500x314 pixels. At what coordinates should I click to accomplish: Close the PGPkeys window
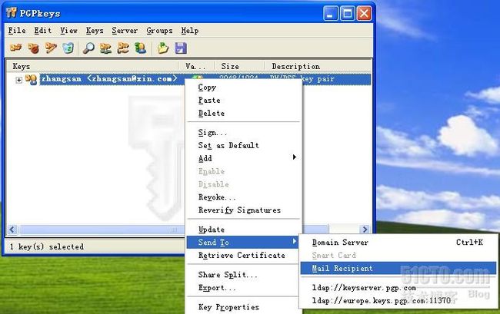pyautogui.click(x=364, y=14)
